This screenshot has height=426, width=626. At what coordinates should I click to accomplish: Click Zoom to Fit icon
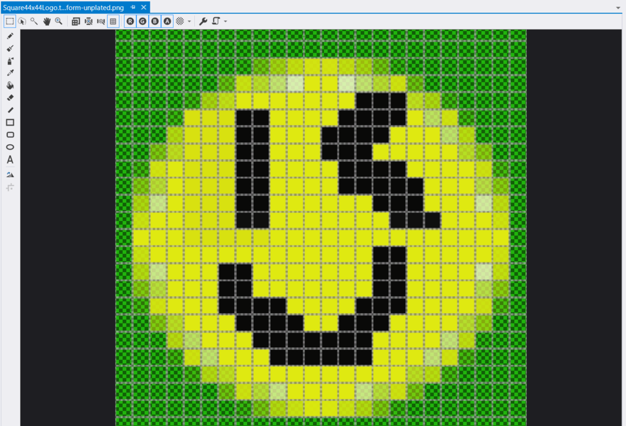tap(88, 21)
